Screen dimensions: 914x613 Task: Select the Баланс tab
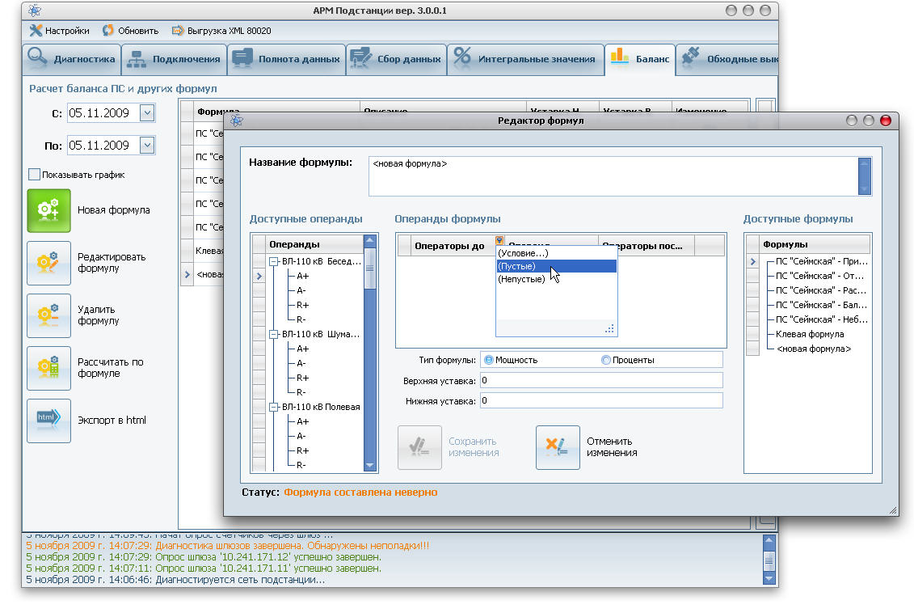[639, 59]
